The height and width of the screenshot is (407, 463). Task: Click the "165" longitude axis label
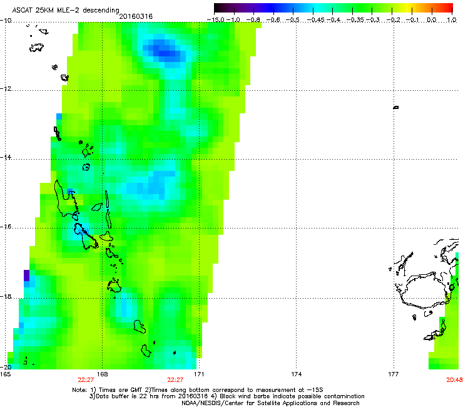[x=5, y=374]
